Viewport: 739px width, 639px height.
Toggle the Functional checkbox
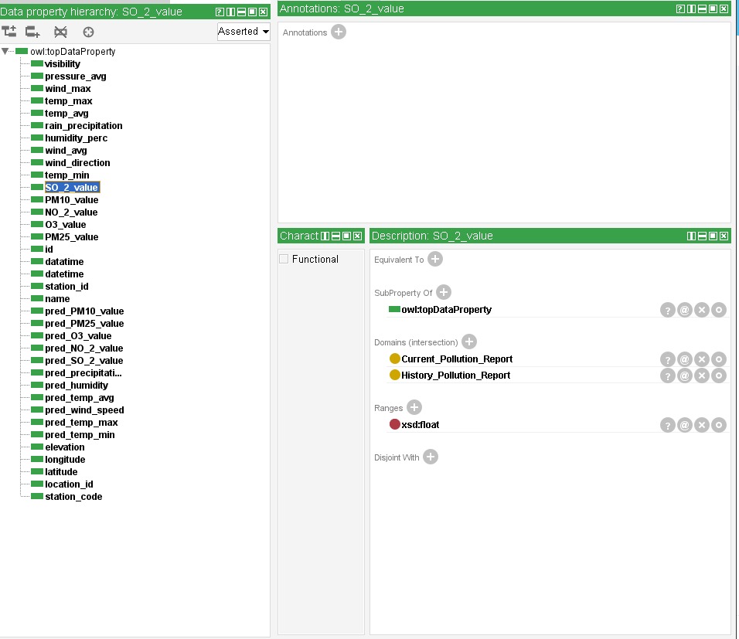[284, 259]
